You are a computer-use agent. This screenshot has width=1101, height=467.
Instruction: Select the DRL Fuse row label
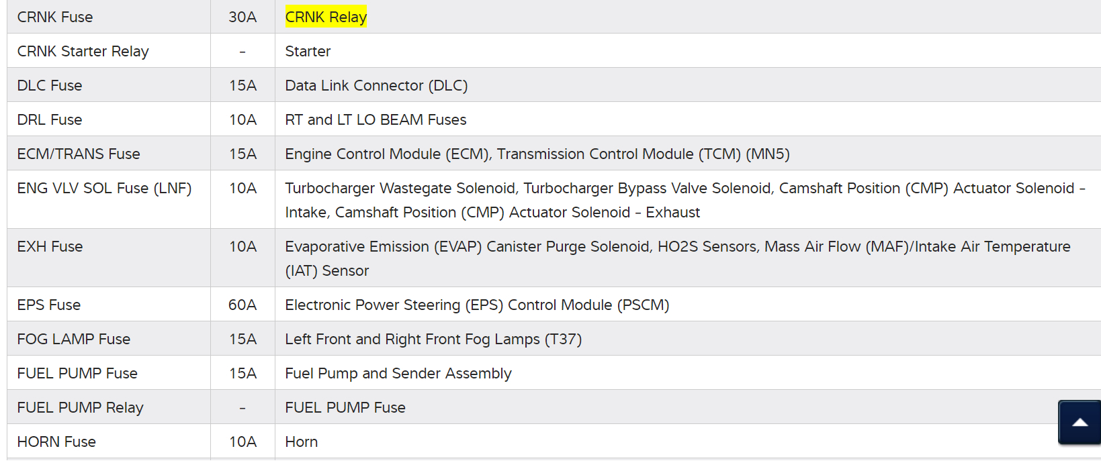[50, 120]
